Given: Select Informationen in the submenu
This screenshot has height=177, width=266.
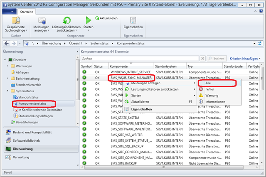Looking at the screenshot, I should point(219,102).
